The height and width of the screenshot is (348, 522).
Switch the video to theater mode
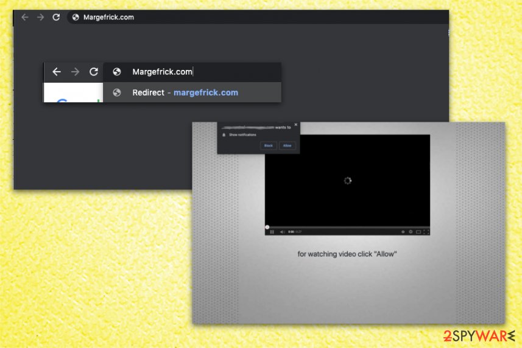click(418, 232)
